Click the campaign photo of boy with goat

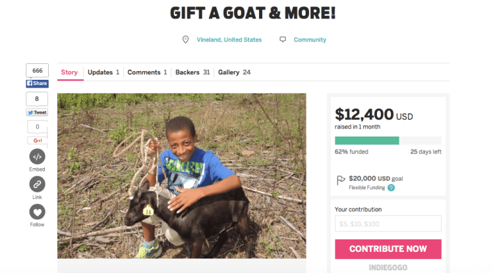[181, 175]
